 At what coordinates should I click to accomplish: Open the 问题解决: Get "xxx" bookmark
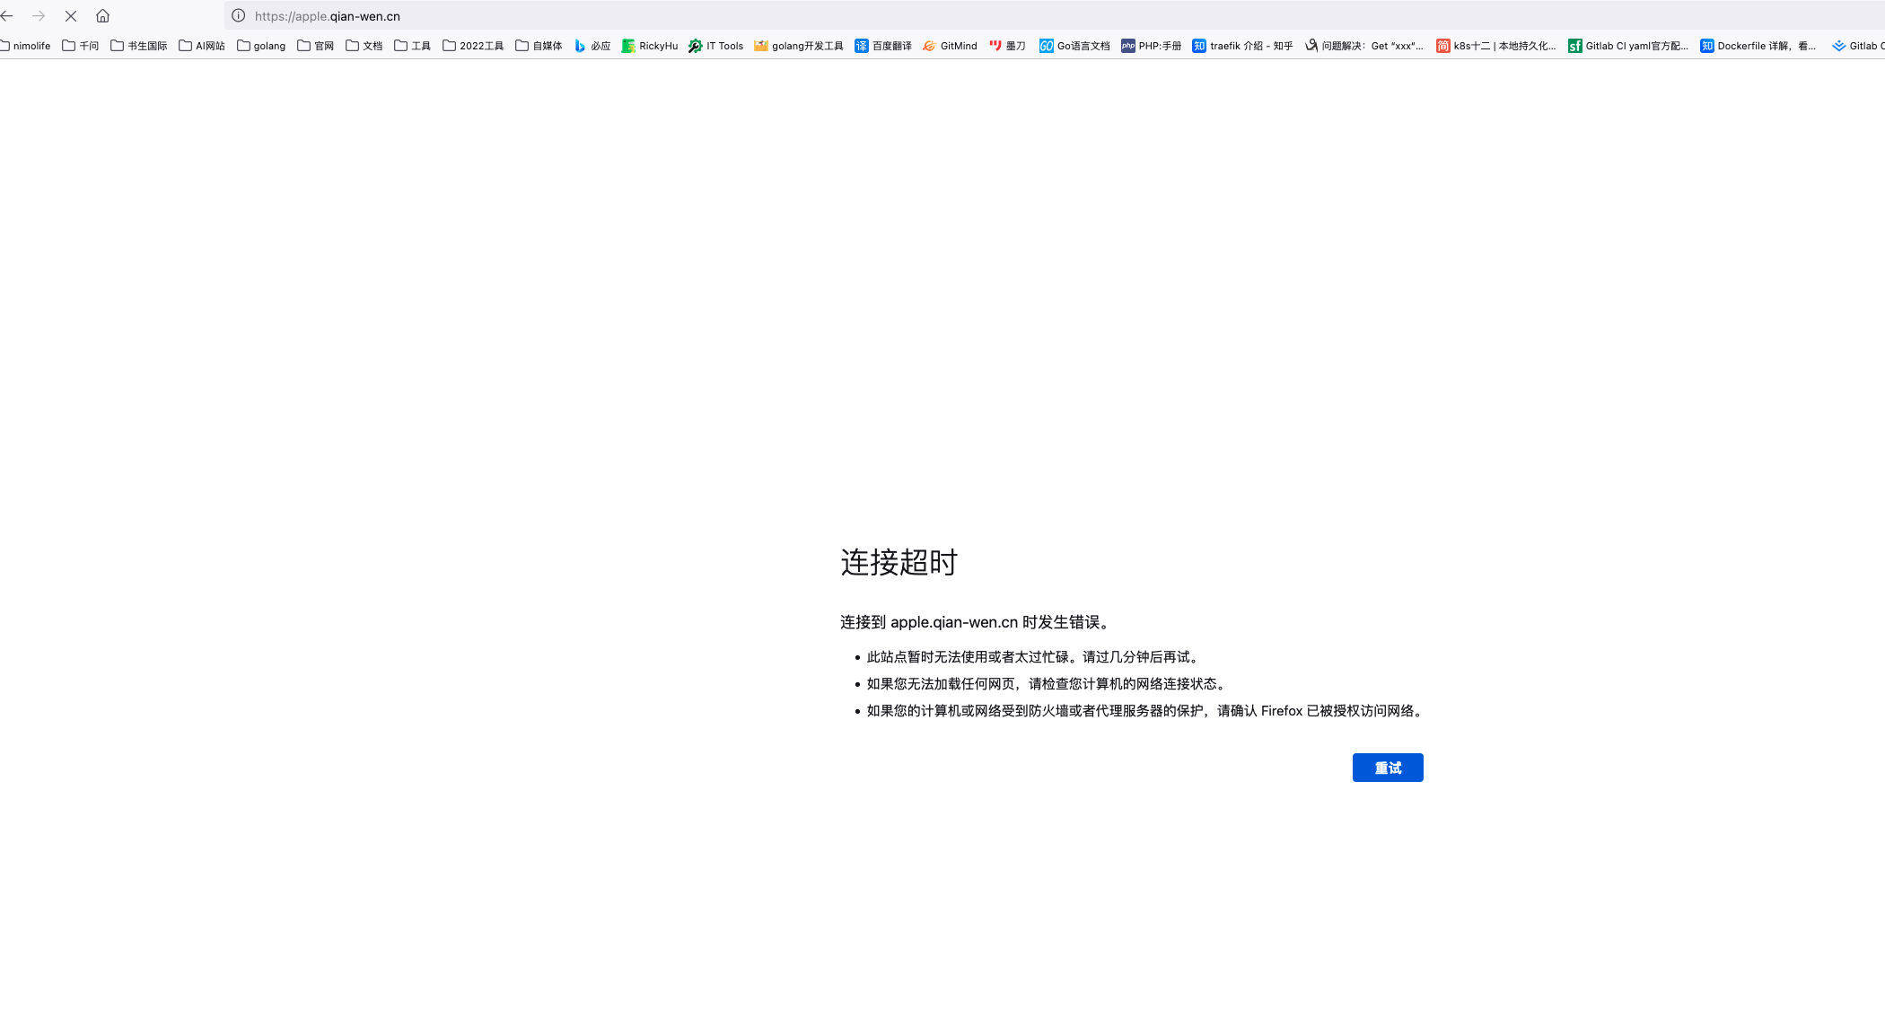pyautogui.click(x=1364, y=46)
